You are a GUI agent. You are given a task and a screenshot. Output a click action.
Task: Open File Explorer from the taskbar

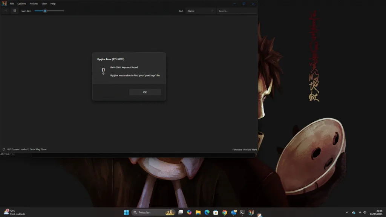coord(198,212)
